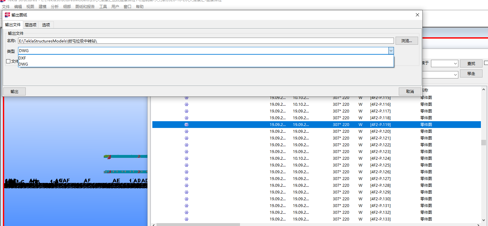
Task: Click the drawing icon for row 4F2-P.120
Action: pos(186,131)
